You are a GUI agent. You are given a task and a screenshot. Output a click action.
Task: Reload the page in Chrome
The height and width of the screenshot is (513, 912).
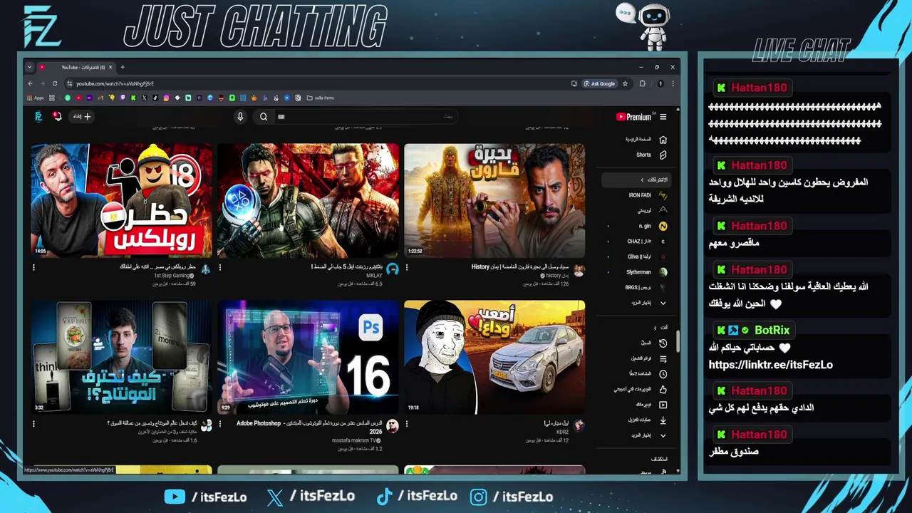point(55,83)
